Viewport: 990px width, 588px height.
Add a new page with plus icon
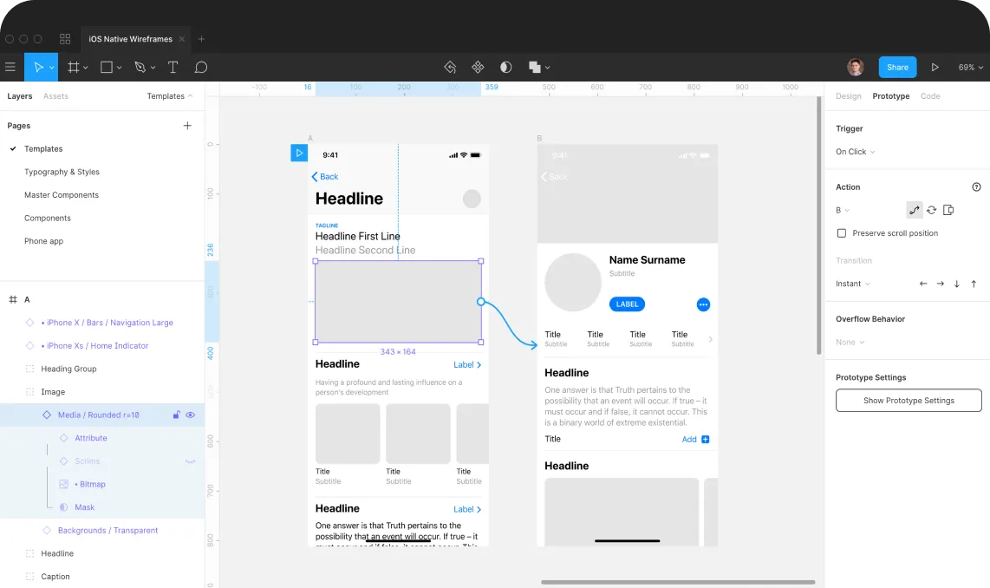pos(187,126)
